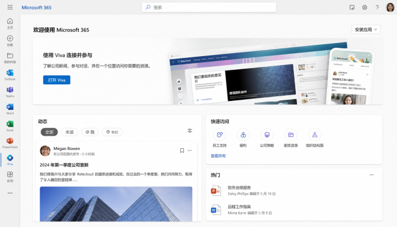Open account profile picture menu
Viewport: 397px width, 227px height.
click(x=390, y=7)
